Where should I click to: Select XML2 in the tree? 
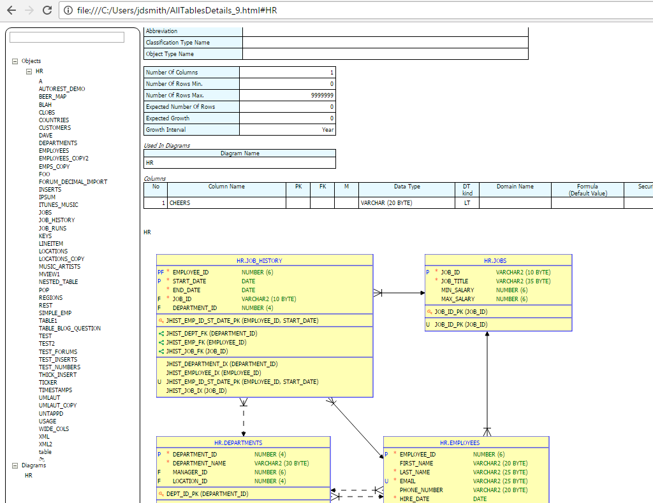coord(46,444)
